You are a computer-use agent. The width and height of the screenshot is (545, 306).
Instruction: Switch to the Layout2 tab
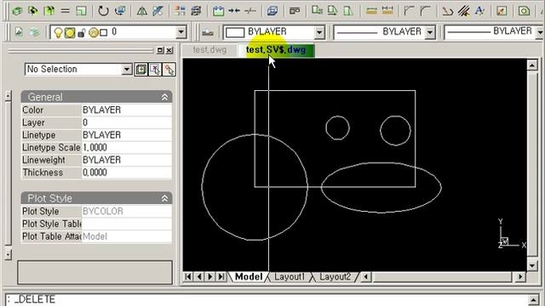coord(335,277)
